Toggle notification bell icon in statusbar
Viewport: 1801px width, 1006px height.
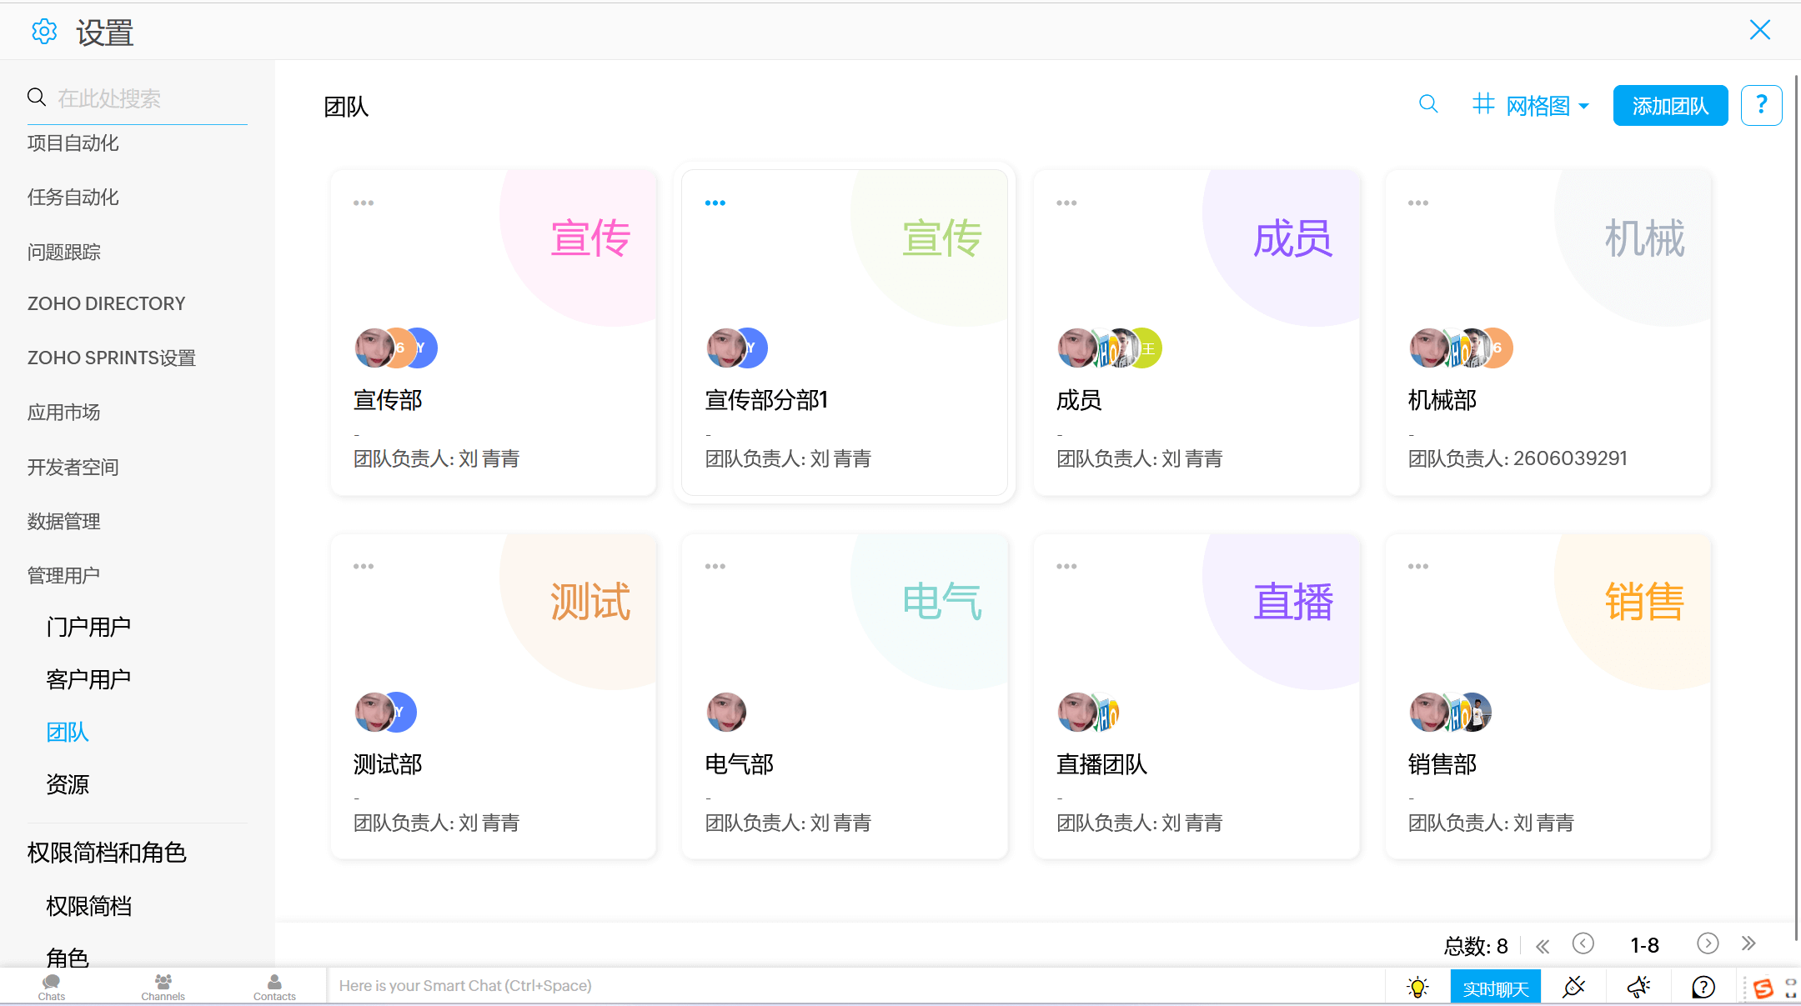pyautogui.click(x=1638, y=986)
